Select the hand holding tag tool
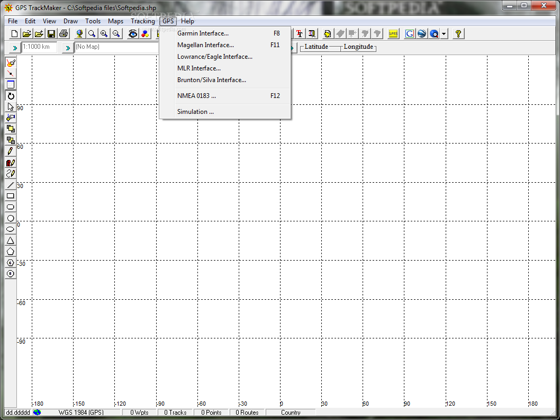The width and height of the screenshot is (560, 420). click(11, 118)
